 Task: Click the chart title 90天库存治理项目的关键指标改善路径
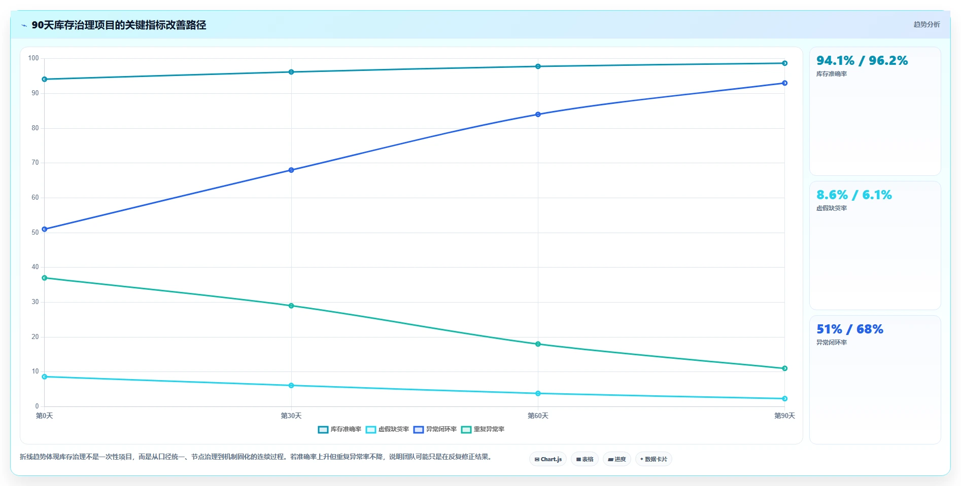click(119, 25)
